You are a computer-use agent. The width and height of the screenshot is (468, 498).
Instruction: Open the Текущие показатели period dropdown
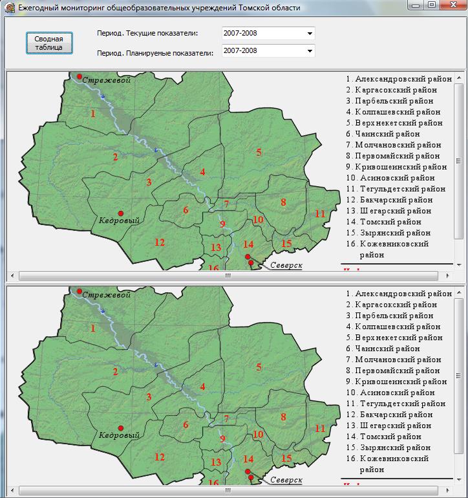tap(310, 34)
